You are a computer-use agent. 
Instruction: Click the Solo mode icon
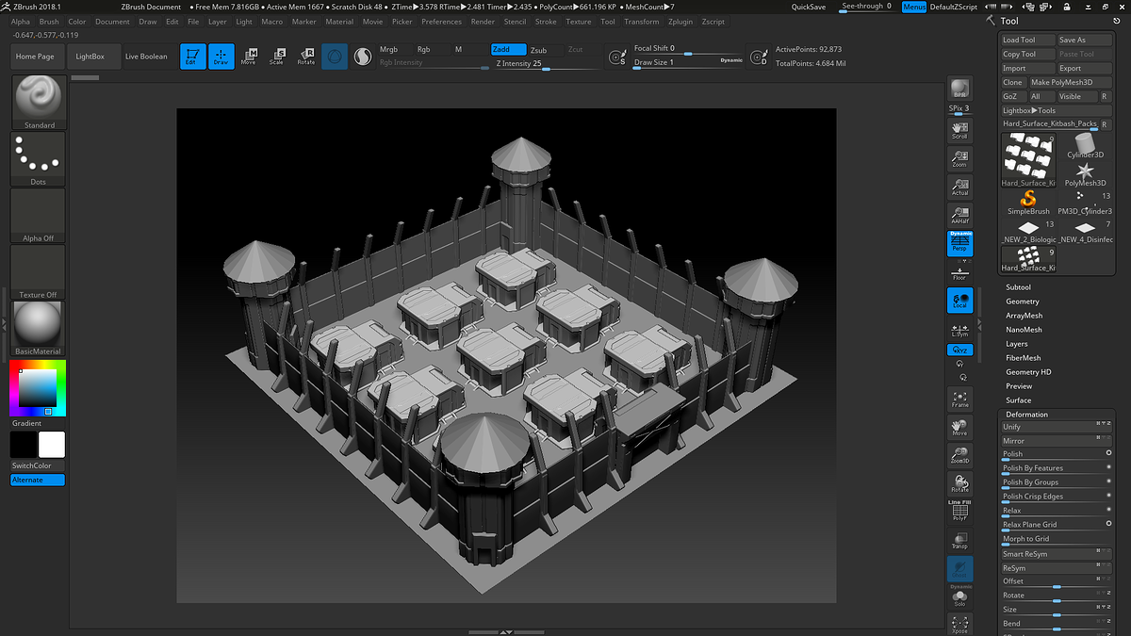click(959, 597)
